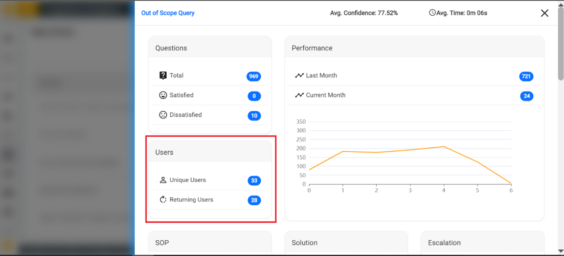Click the Unique Users person icon
Viewport: 564px width, 256px height.
tap(163, 180)
